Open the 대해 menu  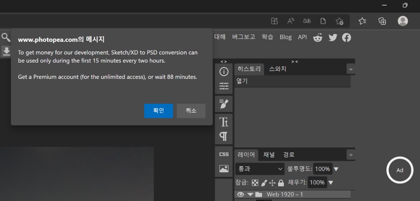click(x=220, y=37)
